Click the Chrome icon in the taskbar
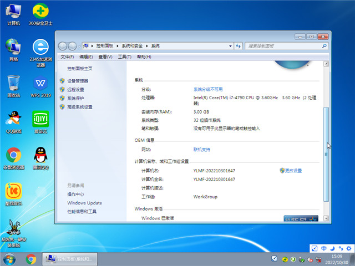Screen dimensions: 355x266 (31, 259)
